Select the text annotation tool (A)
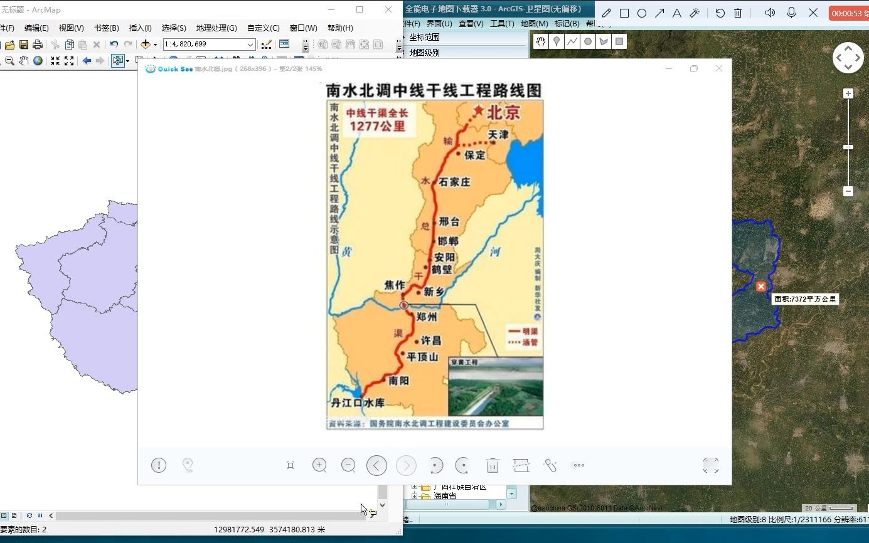The image size is (869, 543). [x=677, y=12]
